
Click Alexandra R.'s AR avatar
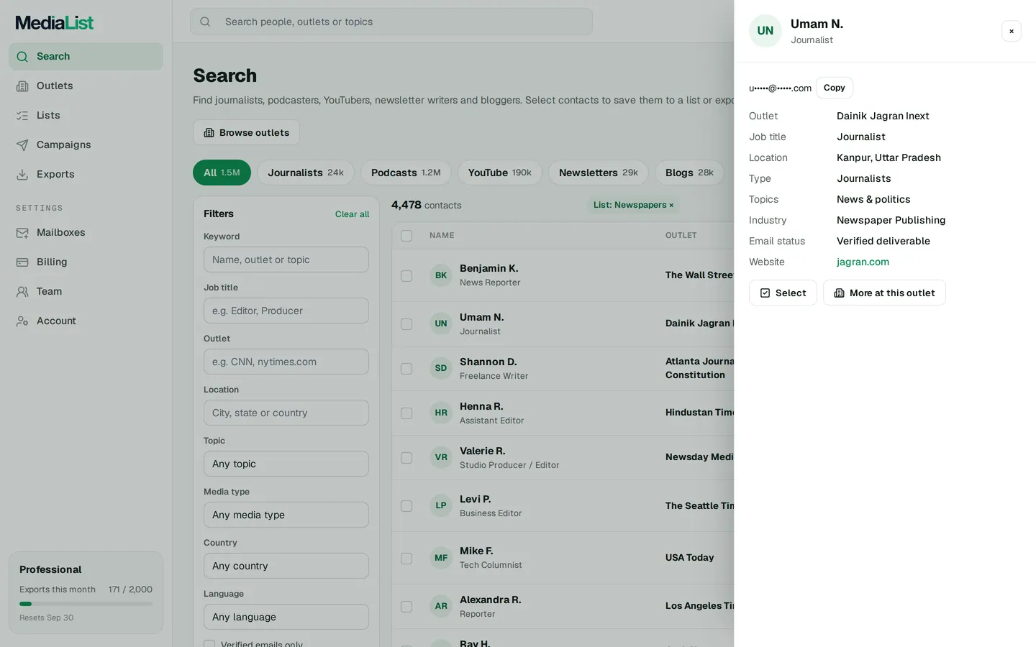click(x=441, y=606)
